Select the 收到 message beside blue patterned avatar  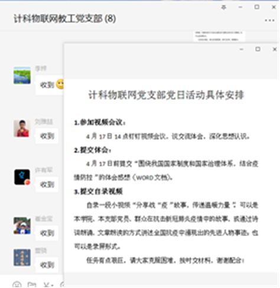pos(47,265)
